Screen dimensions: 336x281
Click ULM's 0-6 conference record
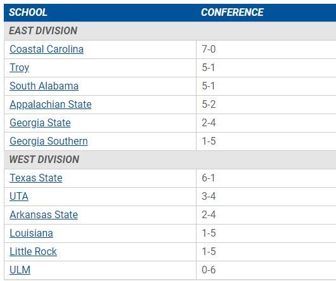(209, 270)
